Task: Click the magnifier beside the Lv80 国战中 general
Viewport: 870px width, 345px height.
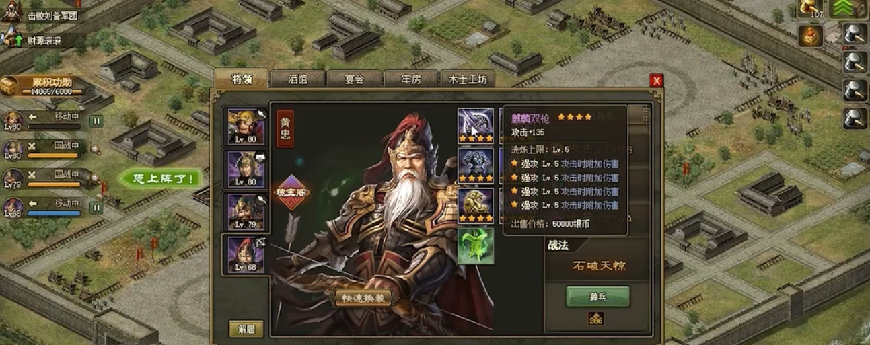Action: [x=96, y=149]
